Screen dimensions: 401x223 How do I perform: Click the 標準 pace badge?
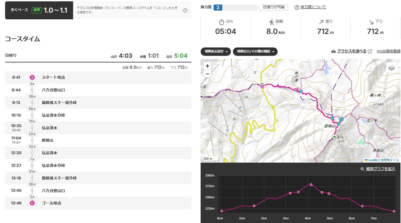(x=37, y=10)
